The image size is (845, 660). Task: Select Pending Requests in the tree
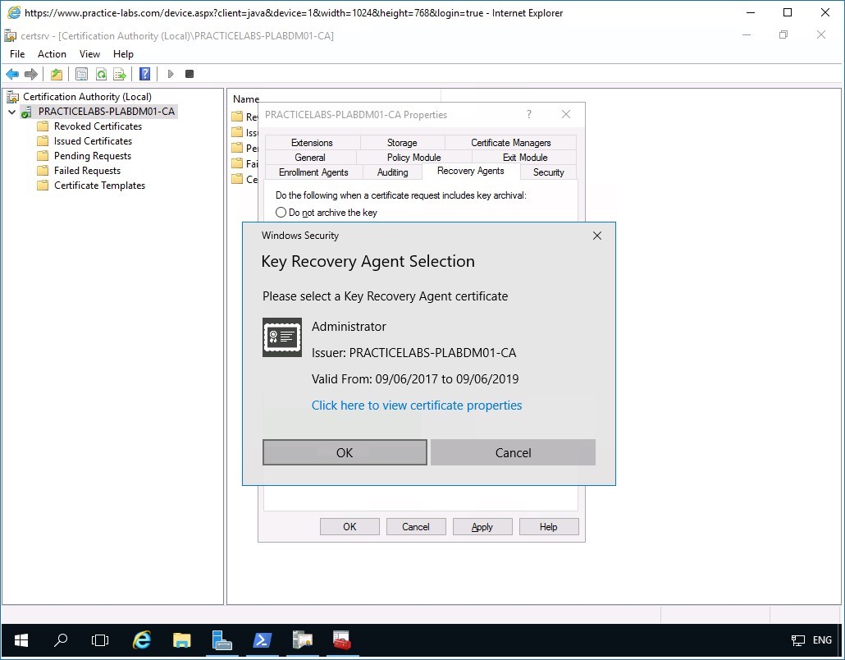[92, 156]
